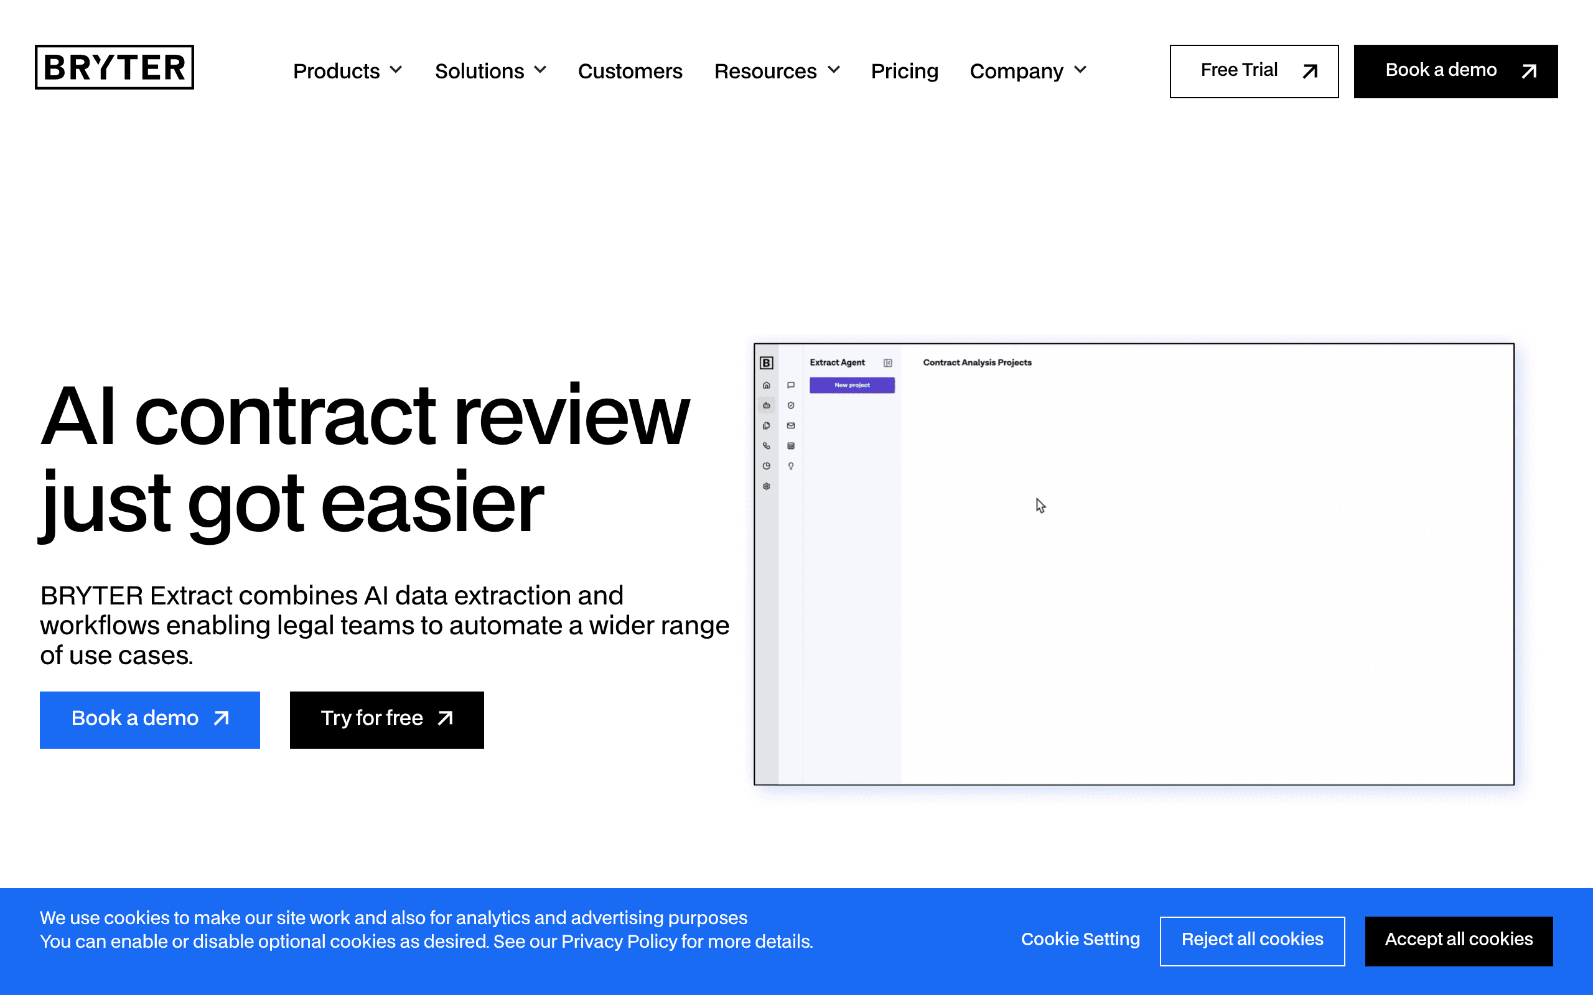Open Cookie Setting in the banner
The image size is (1593, 995).
click(1080, 939)
